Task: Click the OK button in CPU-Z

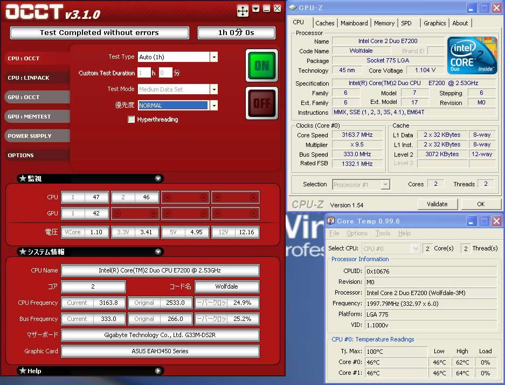Action: (481, 204)
